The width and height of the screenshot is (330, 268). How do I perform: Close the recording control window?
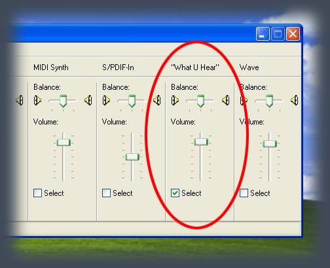[x=293, y=34]
